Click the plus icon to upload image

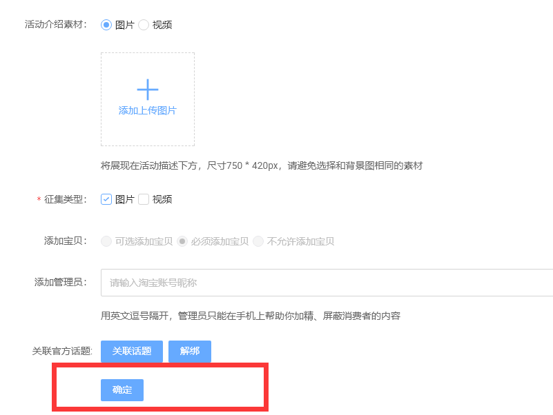click(148, 90)
